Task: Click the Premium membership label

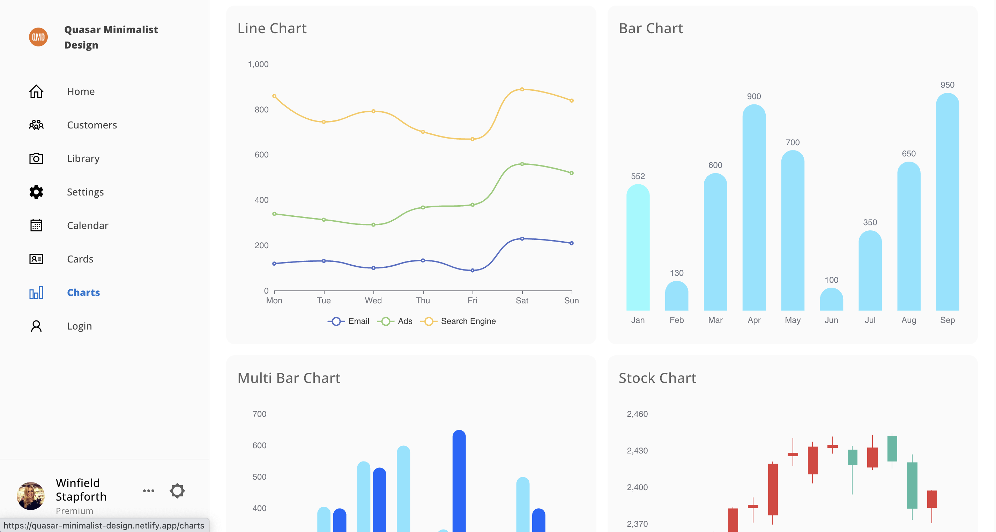Action: (x=75, y=511)
